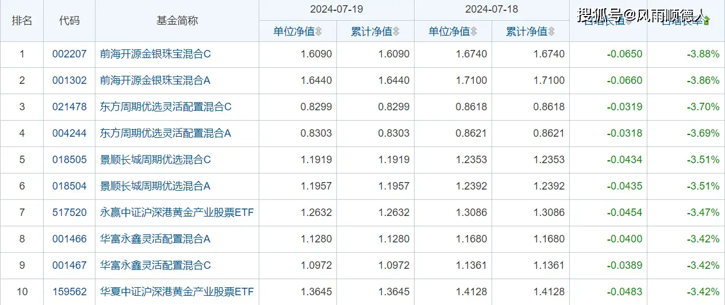The height and width of the screenshot is (305, 725).
Task: Open fund code 001467
Action: pos(70,265)
